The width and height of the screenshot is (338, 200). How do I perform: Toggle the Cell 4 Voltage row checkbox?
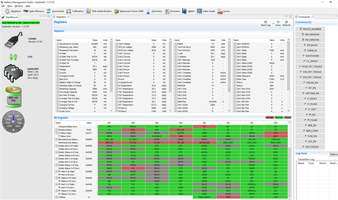(117, 44)
